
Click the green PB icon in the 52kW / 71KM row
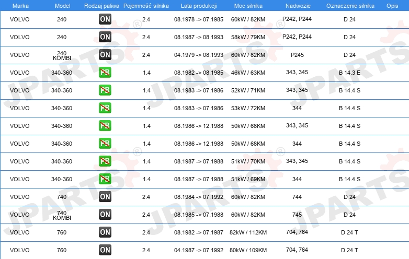(105, 90)
